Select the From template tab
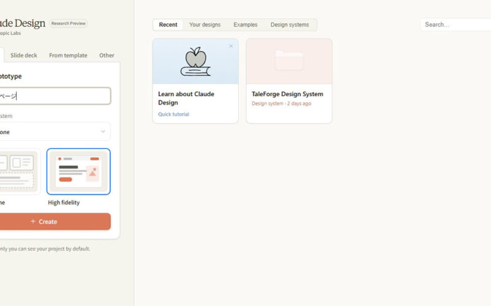The image size is (491, 306). point(68,55)
